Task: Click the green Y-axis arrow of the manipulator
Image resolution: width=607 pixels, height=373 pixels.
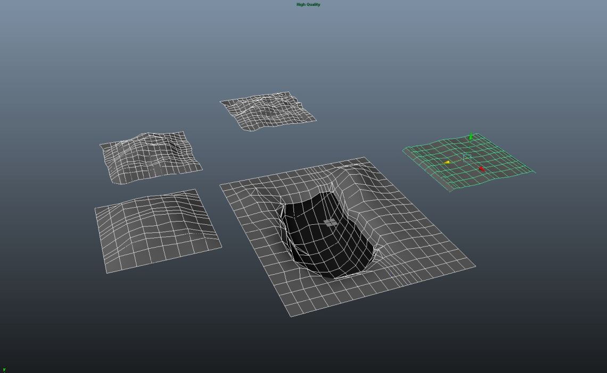Action: click(471, 137)
